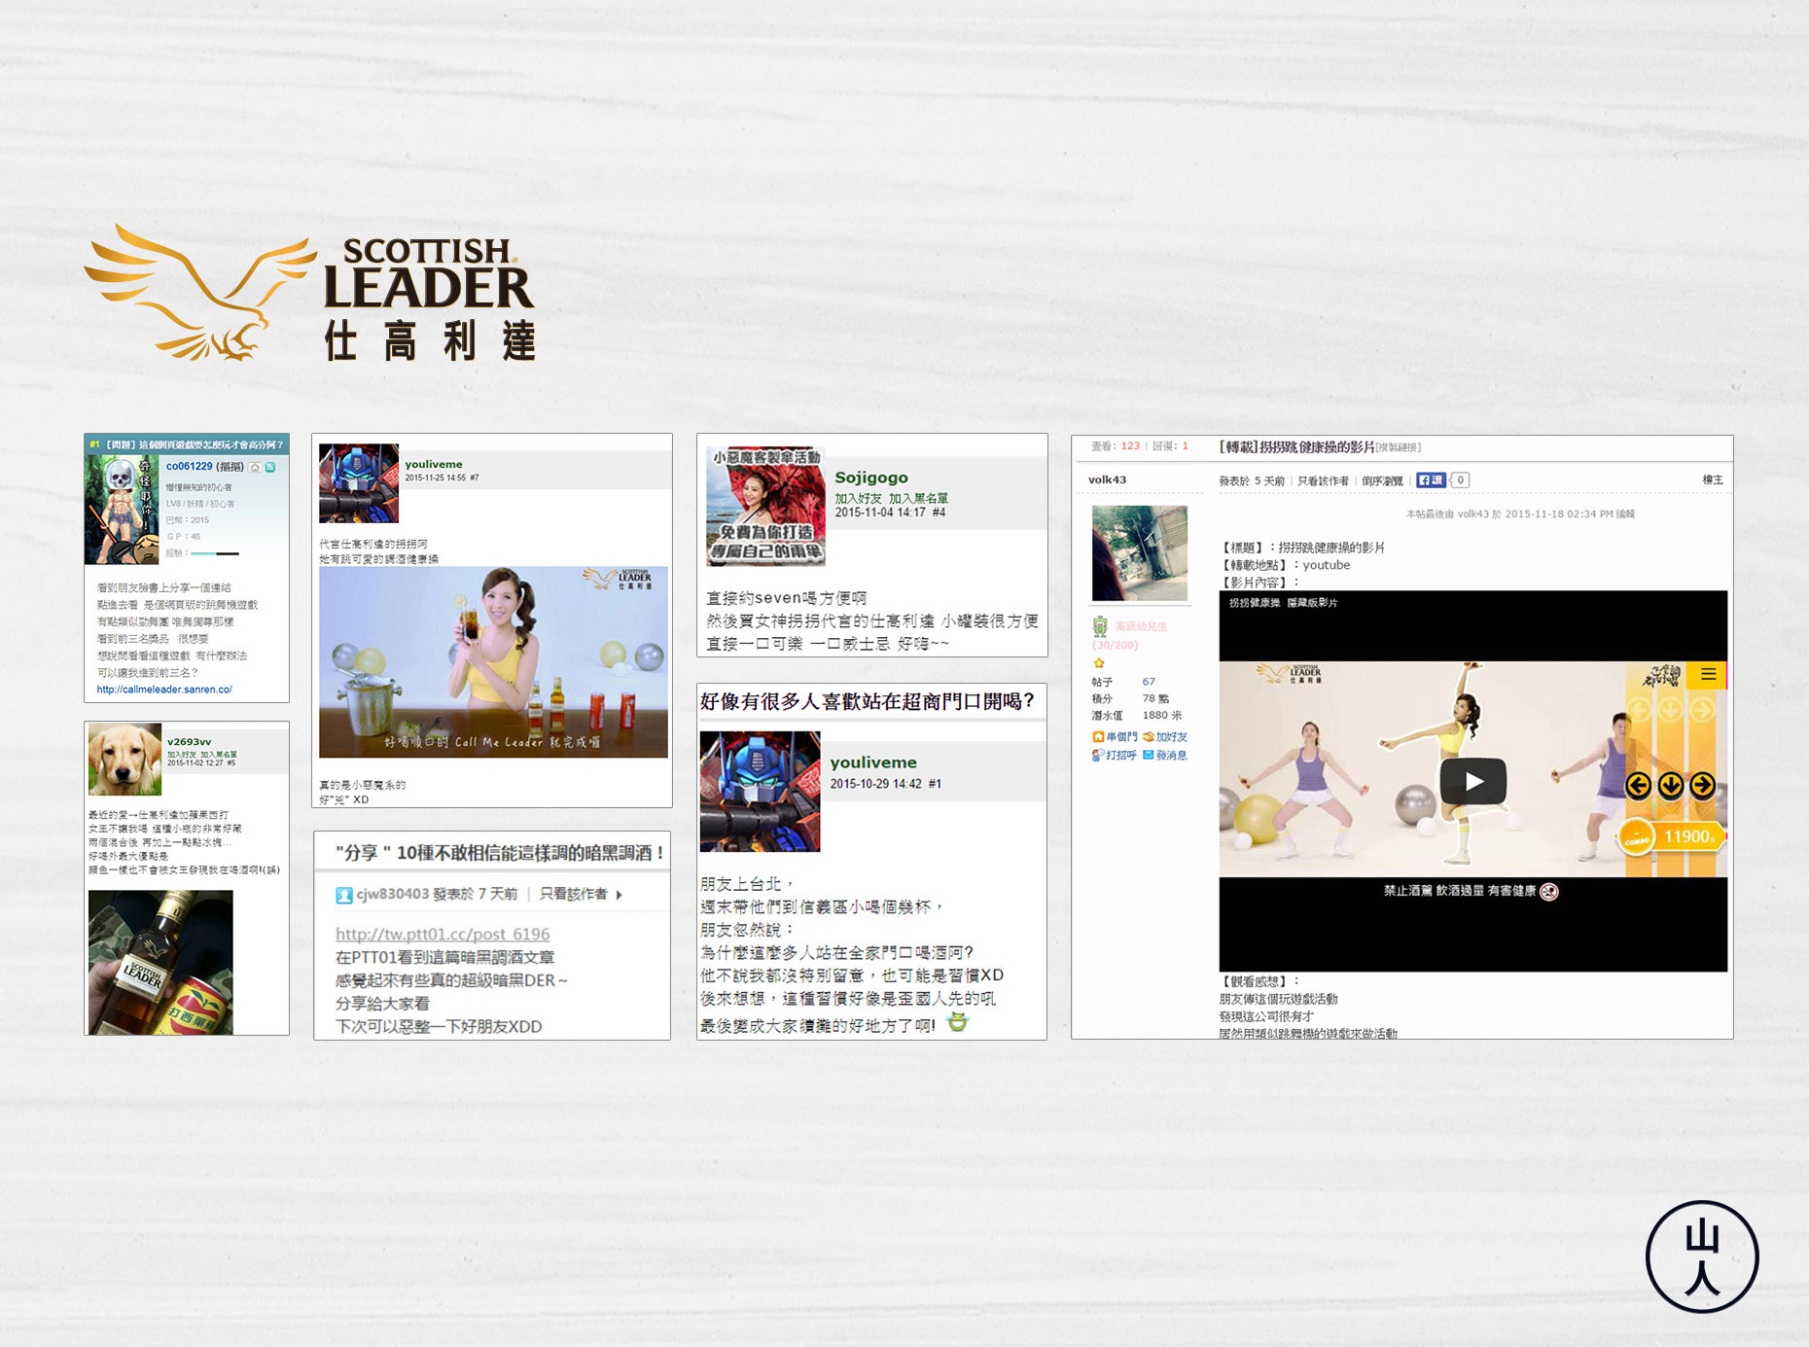This screenshot has width=1809, height=1347.
Task: Open the callmeleader.sanren.co link
Action: coord(164,690)
